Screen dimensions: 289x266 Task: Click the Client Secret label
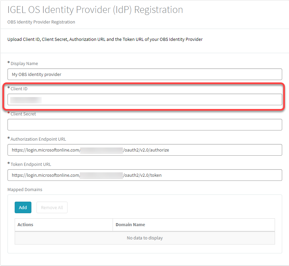(23, 114)
